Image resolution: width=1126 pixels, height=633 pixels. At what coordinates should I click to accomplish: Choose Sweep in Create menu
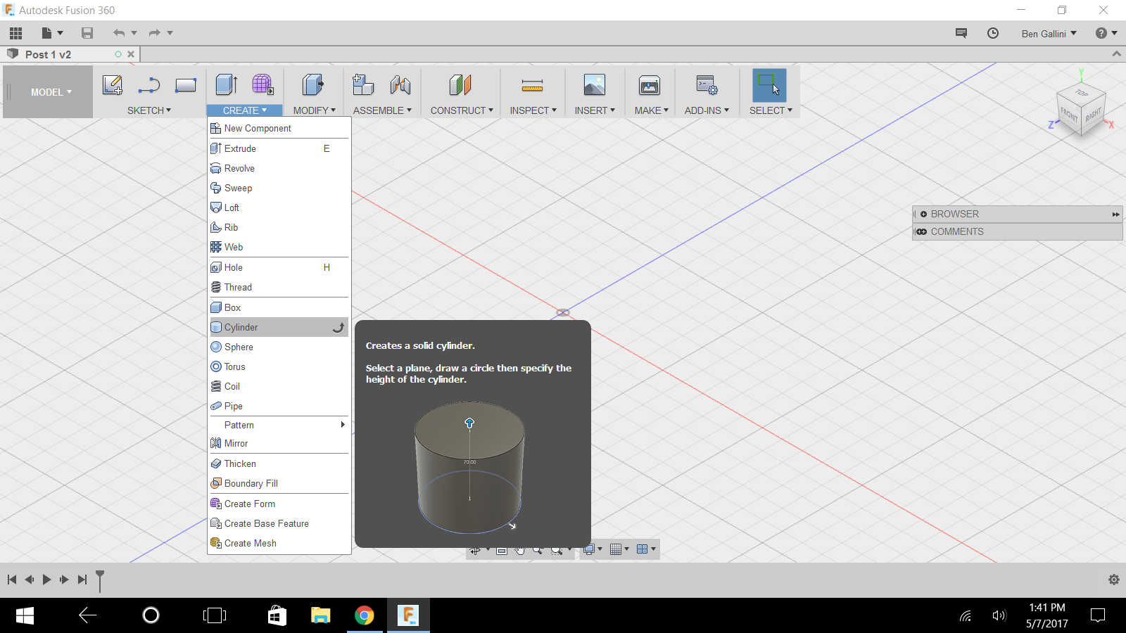coord(279,188)
